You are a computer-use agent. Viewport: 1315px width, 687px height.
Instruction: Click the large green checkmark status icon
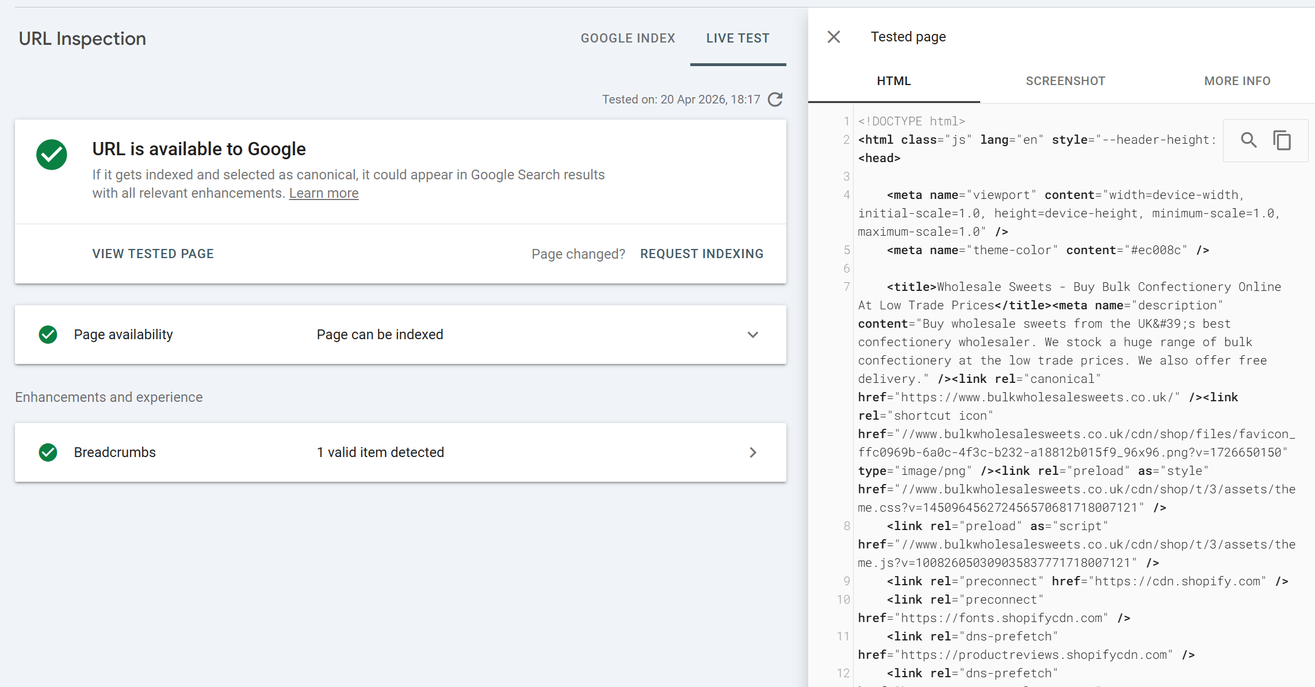pos(52,155)
